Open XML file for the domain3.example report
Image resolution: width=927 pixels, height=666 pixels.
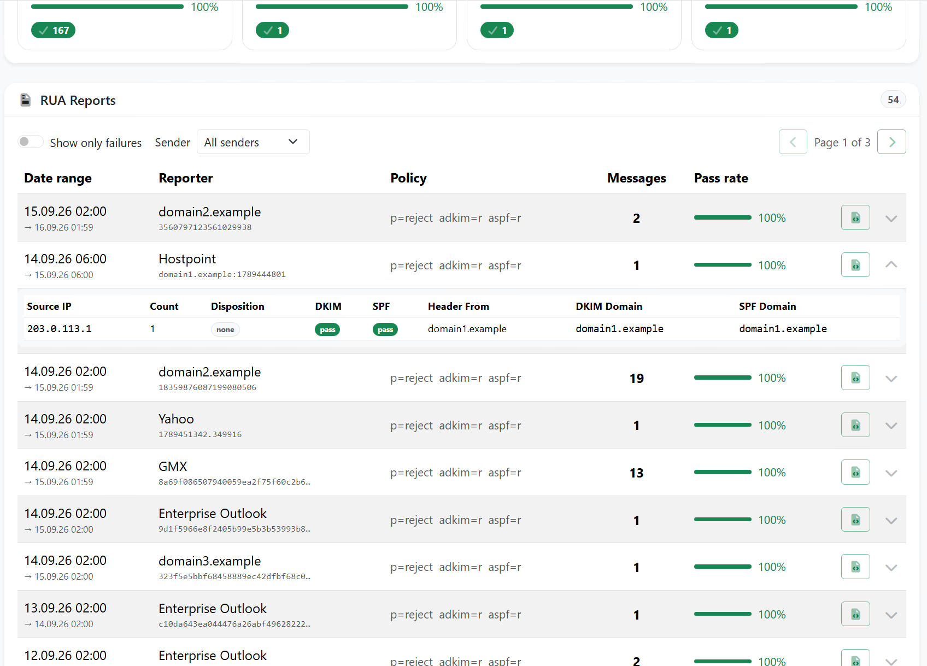[855, 567]
